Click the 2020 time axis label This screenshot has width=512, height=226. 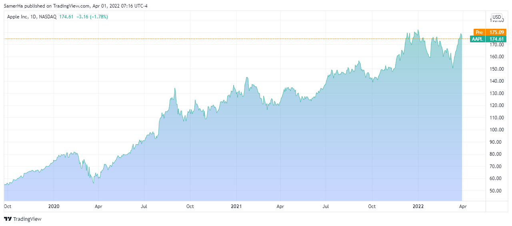pyautogui.click(x=54, y=206)
